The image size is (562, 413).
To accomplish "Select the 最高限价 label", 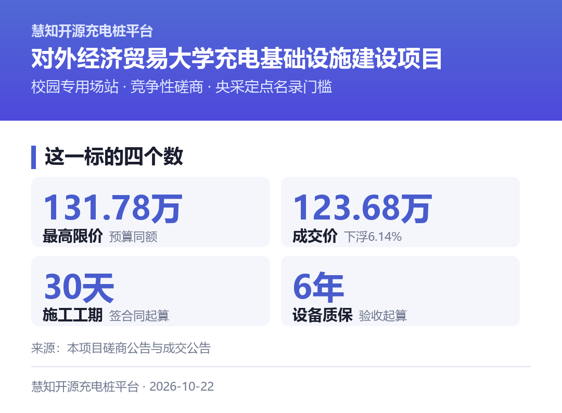I will [73, 237].
